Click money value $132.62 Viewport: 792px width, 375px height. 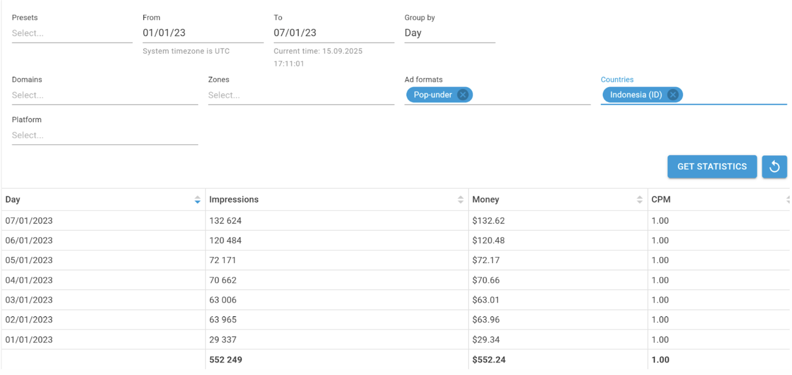tap(488, 221)
